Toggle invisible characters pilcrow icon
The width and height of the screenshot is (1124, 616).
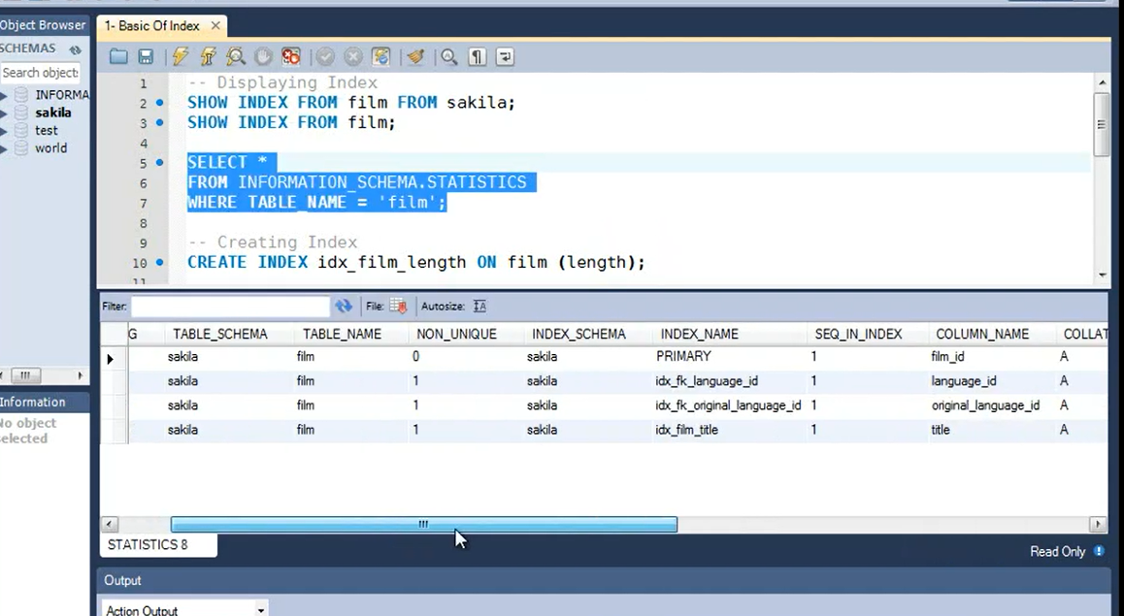point(478,57)
